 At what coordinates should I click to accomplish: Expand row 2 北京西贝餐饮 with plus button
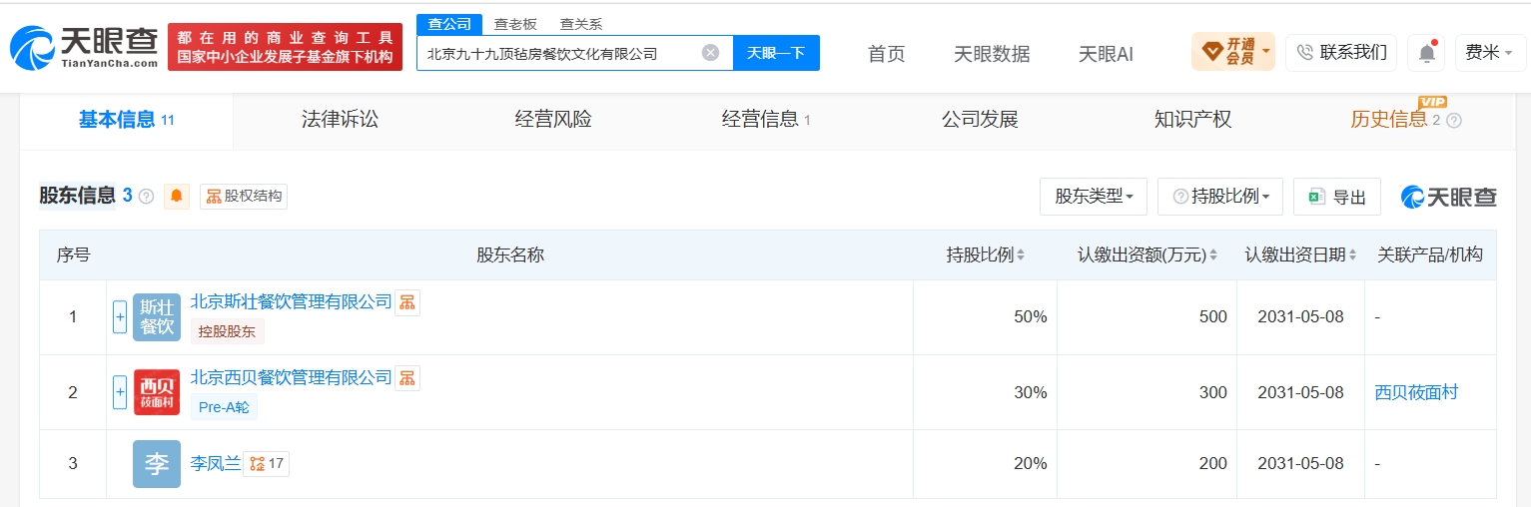point(120,392)
